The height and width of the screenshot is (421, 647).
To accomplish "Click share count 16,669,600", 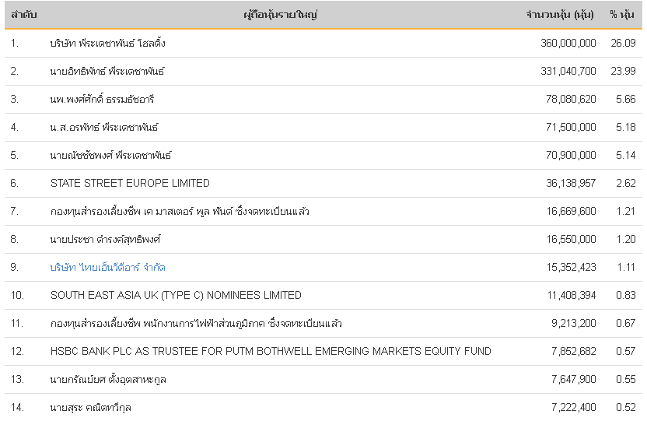I will click(x=571, y=212).
